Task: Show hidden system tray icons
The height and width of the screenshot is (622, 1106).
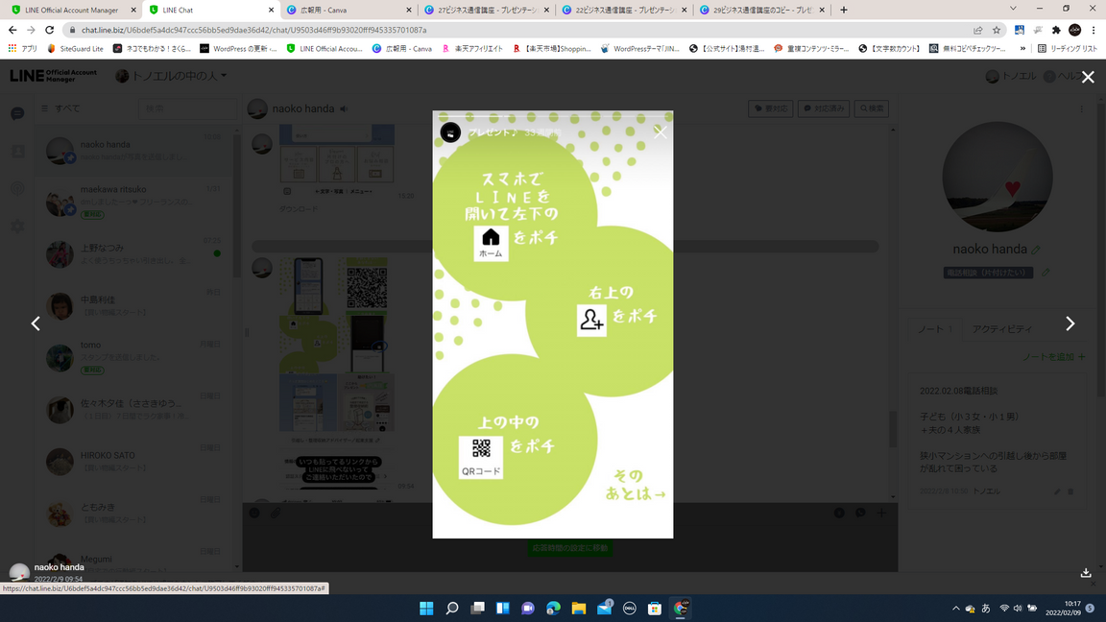Action: click(x=955, y=609)
